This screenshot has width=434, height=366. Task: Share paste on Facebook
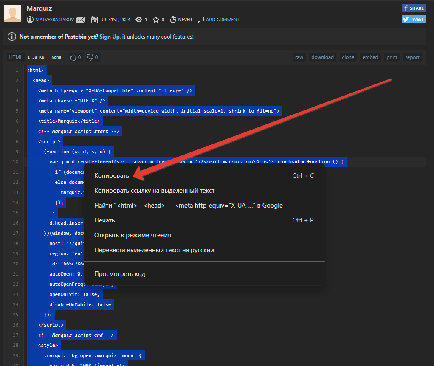tap(414, 8)
